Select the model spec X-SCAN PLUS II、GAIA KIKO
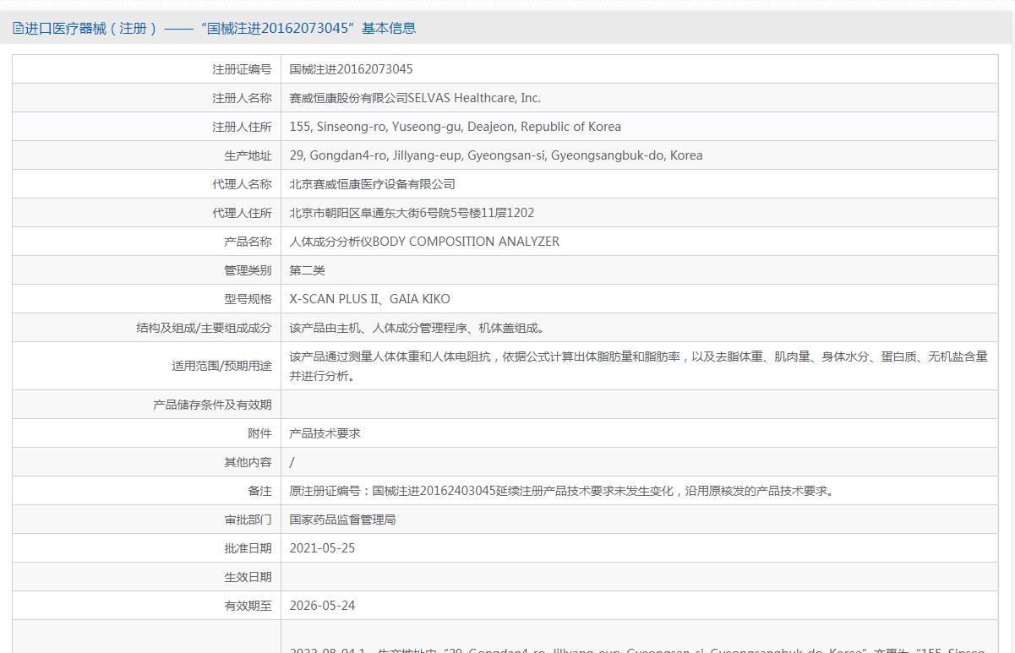Screen dimensions: 1015x653 [369, 299]
